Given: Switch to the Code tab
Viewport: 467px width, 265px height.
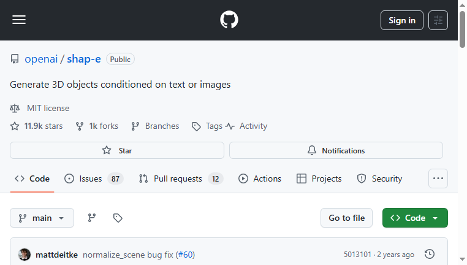Looking at the screenshot, I should [x=32, y=179].
